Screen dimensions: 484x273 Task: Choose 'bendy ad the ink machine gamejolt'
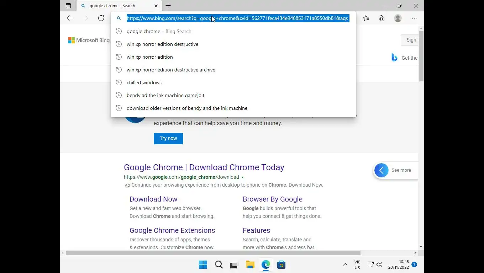coord(233,95)
